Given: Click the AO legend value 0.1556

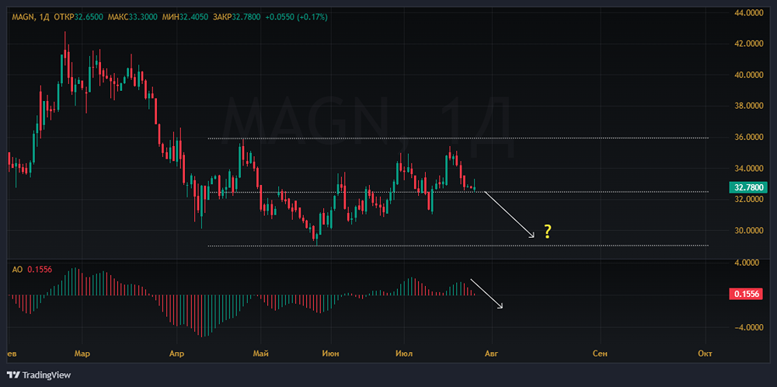Looking at the screenshot, I should pos(39,270).
